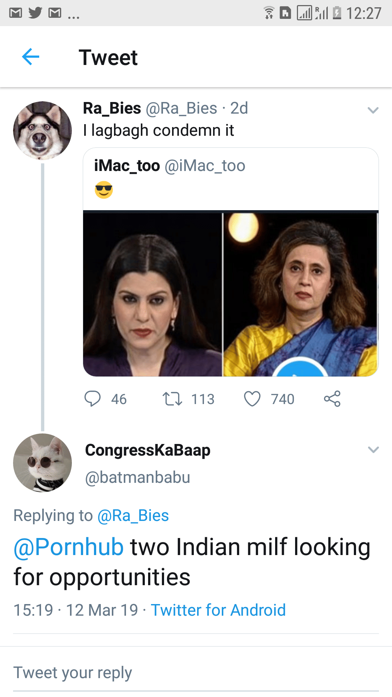Like the Ra_Bies tweet via heart icon
The image size is (392, 697).
[x=252, y=399]
